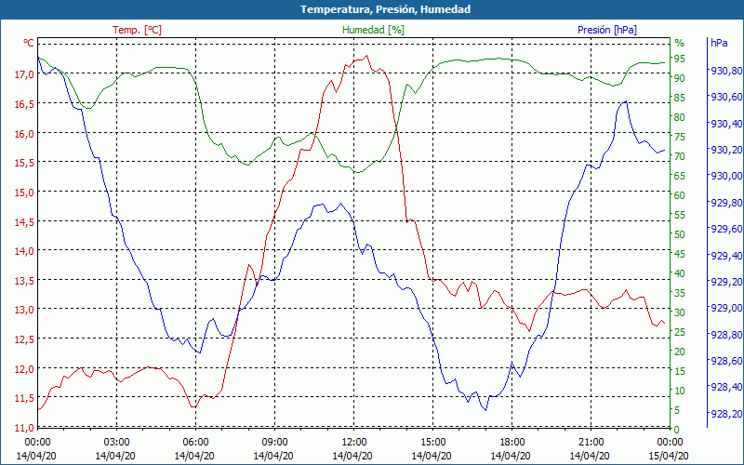Click the '12:00' time axis label
Image resolution: width=744 pixels, height=465 pixels.
point(353,442)
